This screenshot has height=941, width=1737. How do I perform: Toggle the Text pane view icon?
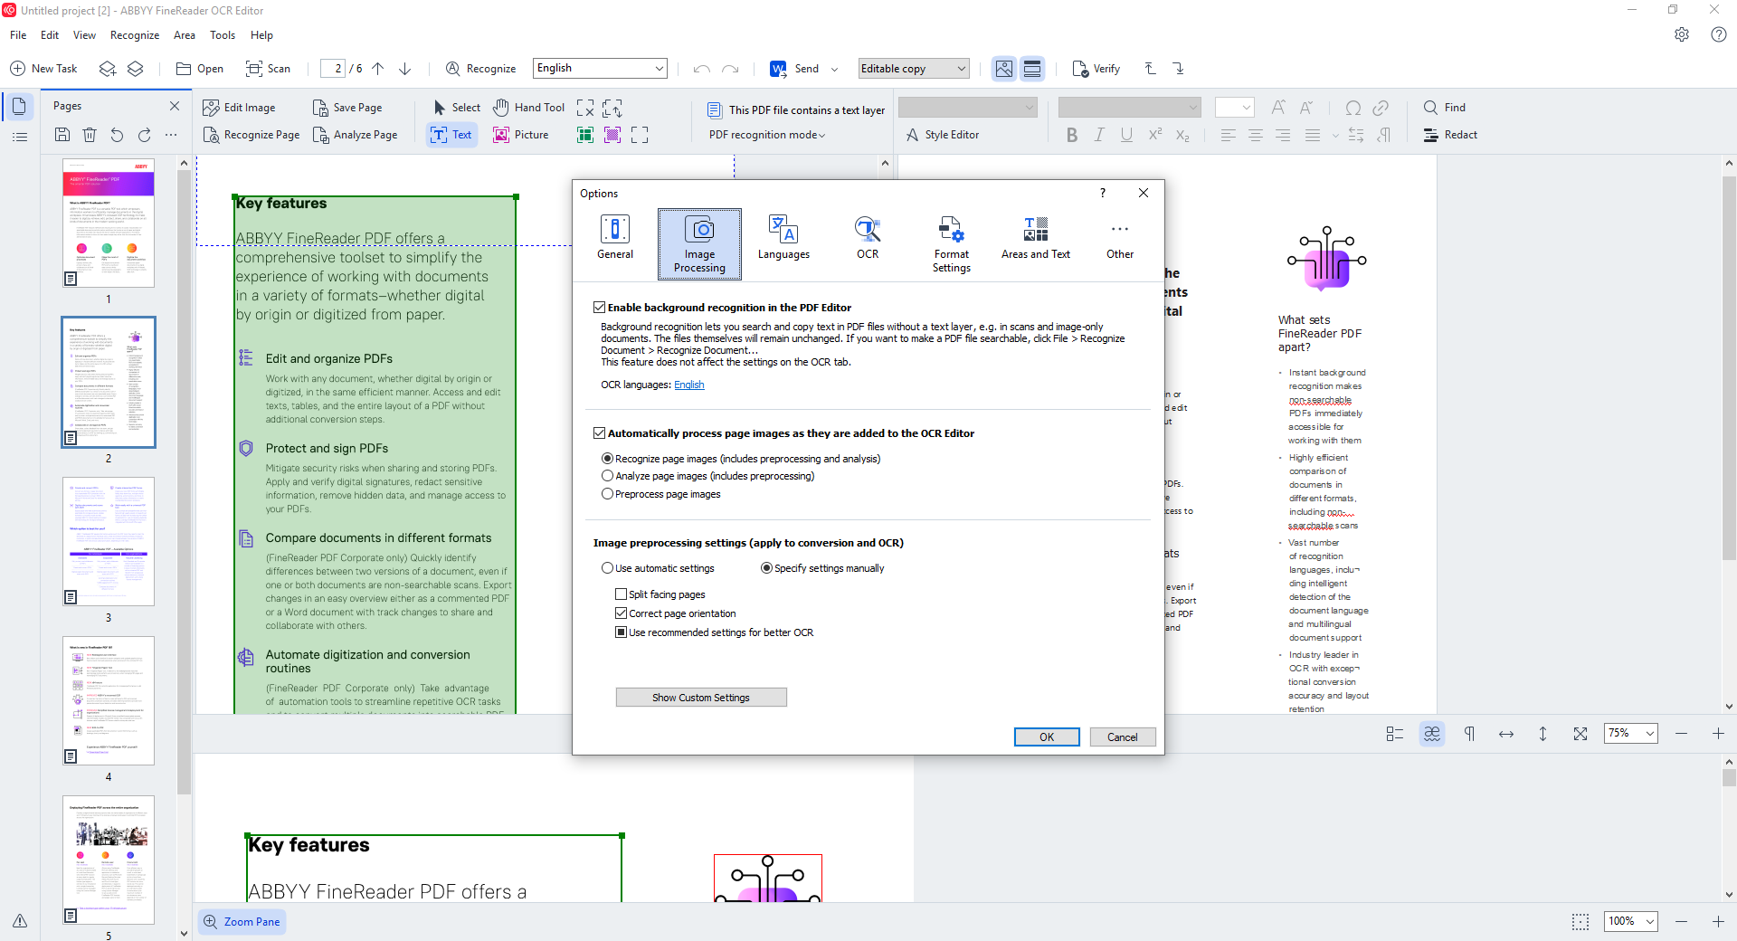pos(1032,69)
